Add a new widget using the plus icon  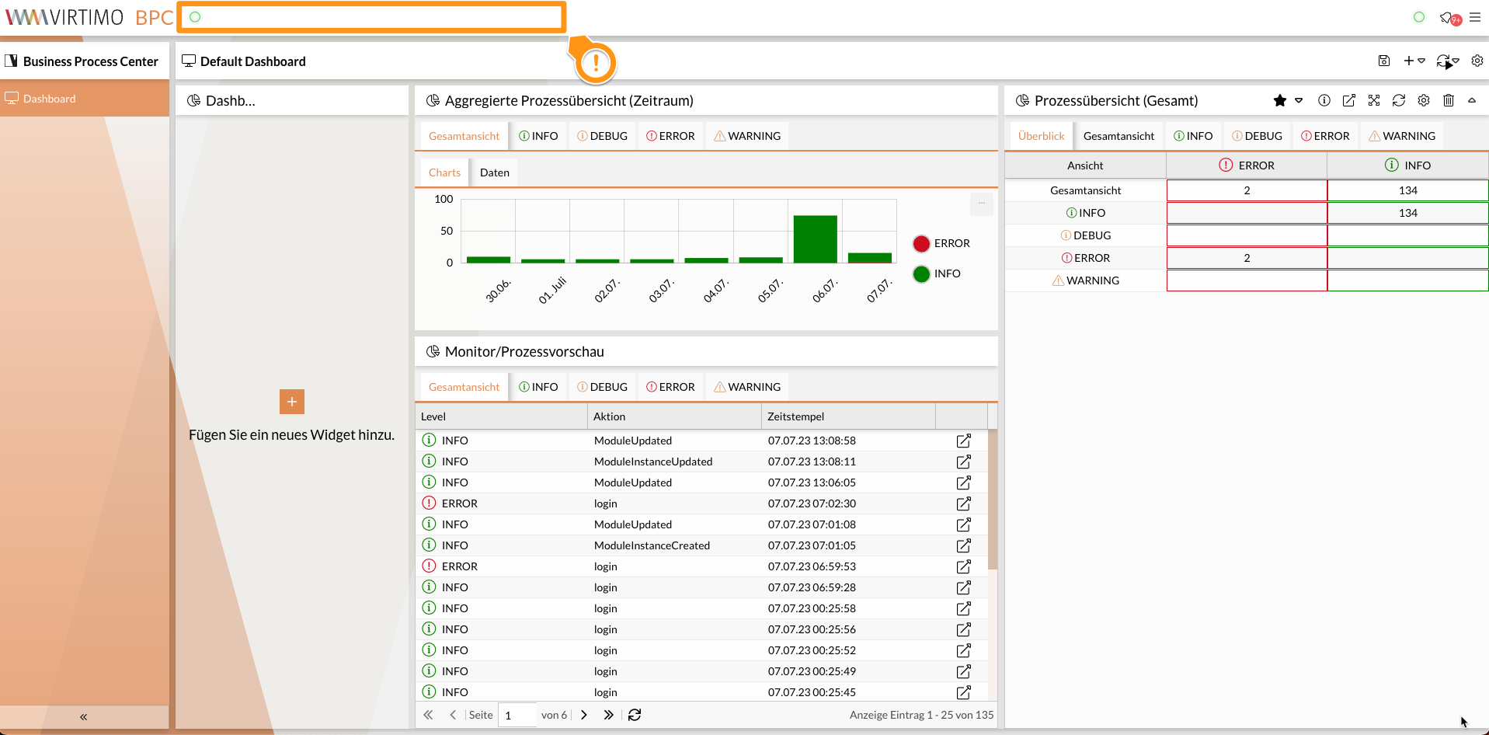pyautogui.click(x=1407, y=61)
